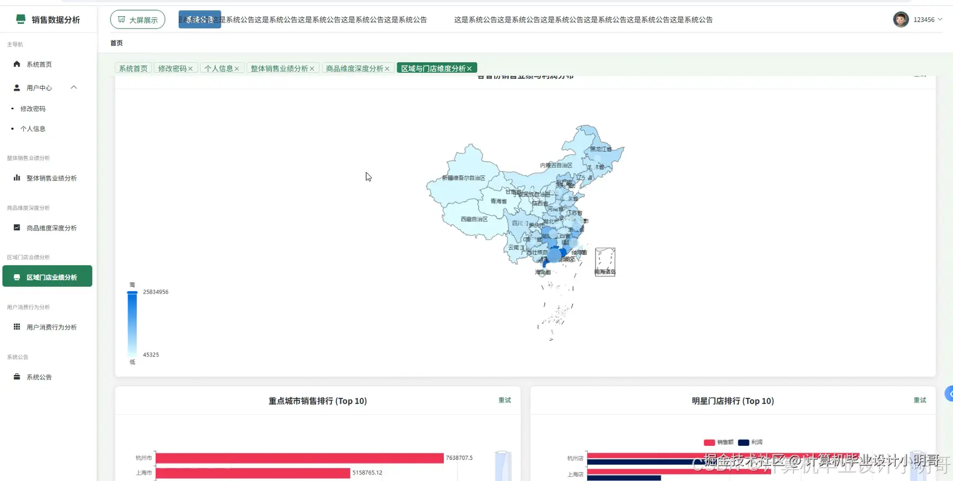Click the blue gradient visual map bar
Viewport: 953px width, 481px height.
(x=132, y=324)
